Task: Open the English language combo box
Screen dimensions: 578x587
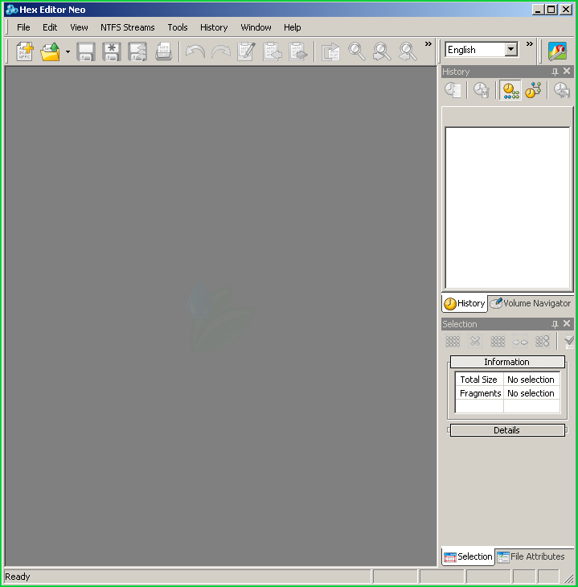Action: pos(482,49)
